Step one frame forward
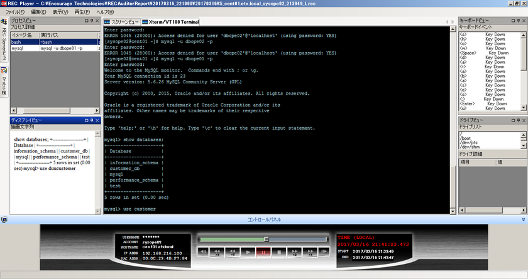 [x=324, y=251]
